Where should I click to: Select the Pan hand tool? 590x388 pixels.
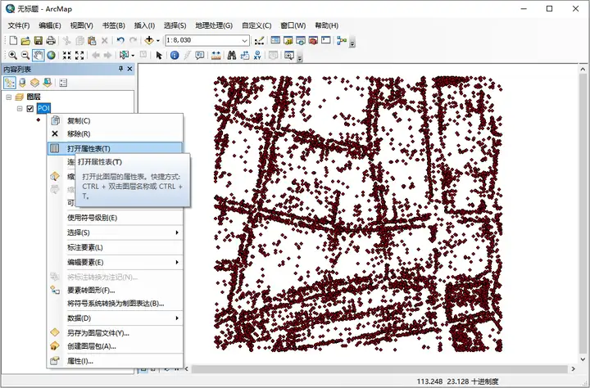click(x=39, y=55)
